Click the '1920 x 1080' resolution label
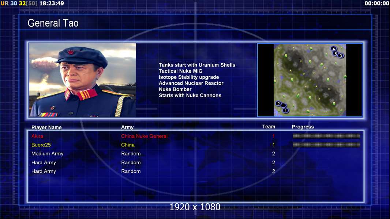Image resolution: width=390 pixels, height=219 pixels. click(x=195, y=207)
